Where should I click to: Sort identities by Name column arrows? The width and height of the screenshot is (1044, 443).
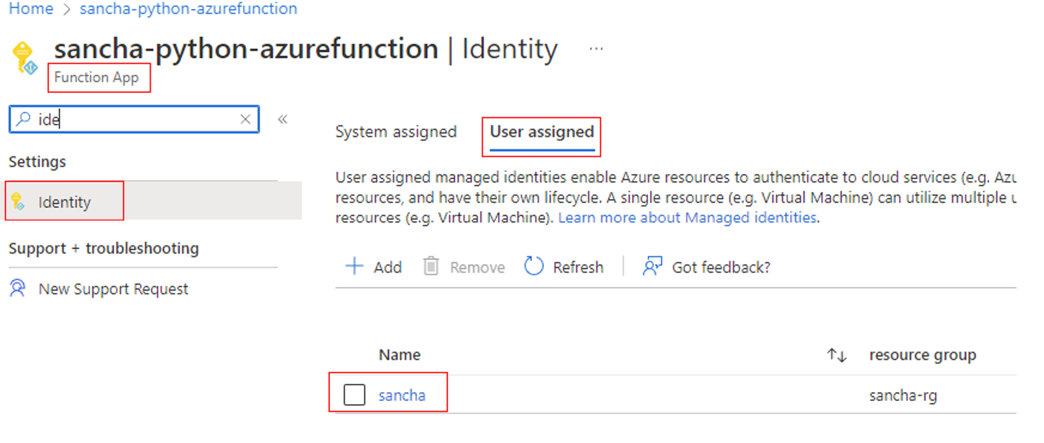coord(836,355)
